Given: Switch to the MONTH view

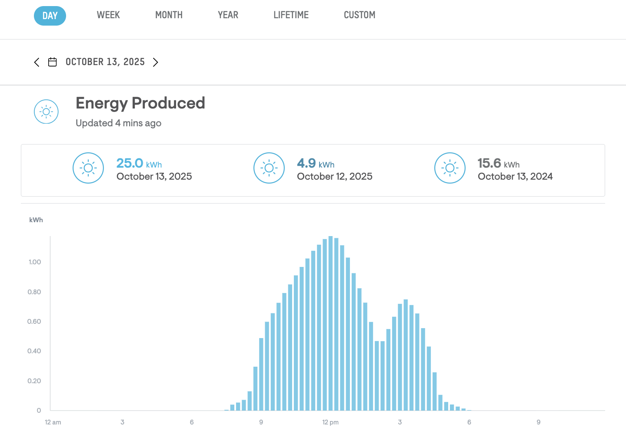Looking at the screenshot, I should click(169, 15).
